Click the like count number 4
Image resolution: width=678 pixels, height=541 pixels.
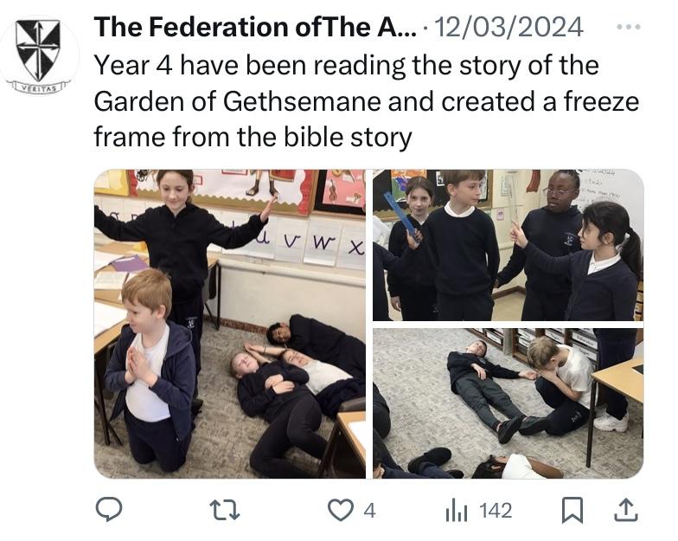pyautogui.click(x=369, y=511)
